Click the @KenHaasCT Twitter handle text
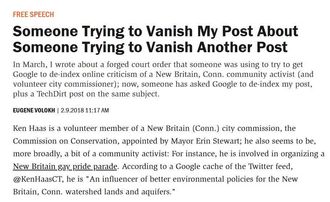Viewport: 330px width, 202px height. [x=35, y=179]
